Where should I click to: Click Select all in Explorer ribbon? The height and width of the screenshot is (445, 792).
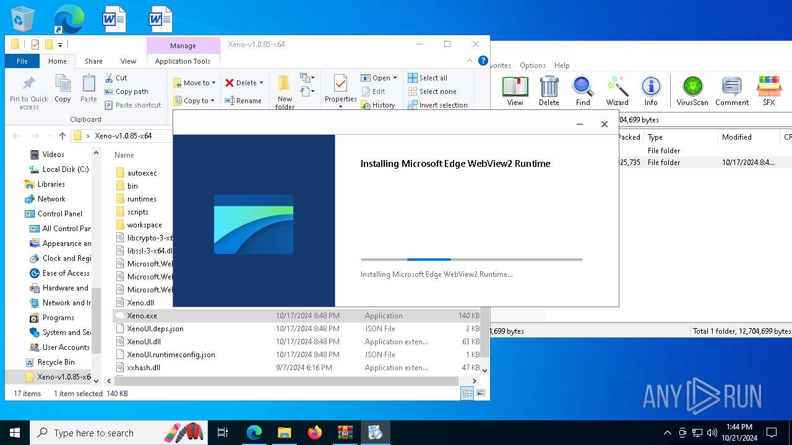(428, 78)
